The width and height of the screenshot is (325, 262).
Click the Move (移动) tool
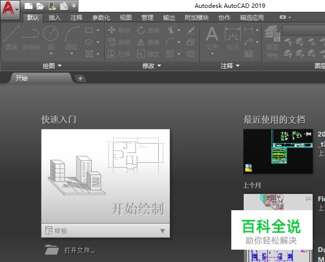coord(119,30)
